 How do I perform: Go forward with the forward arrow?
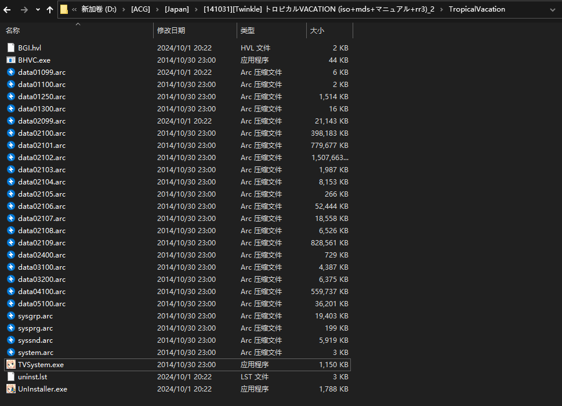click(x=24, y=10)
